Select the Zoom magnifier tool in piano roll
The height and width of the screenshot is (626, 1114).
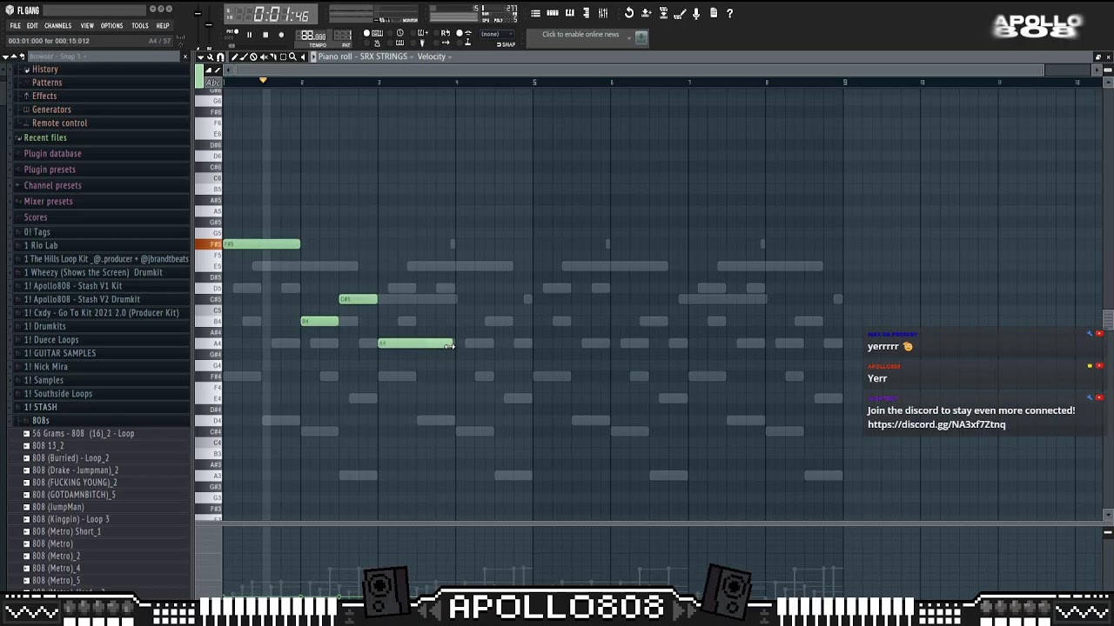[x=292, y=57]
